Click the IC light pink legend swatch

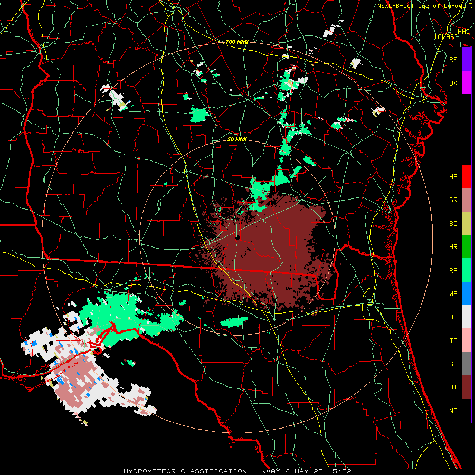click(466, 340)
